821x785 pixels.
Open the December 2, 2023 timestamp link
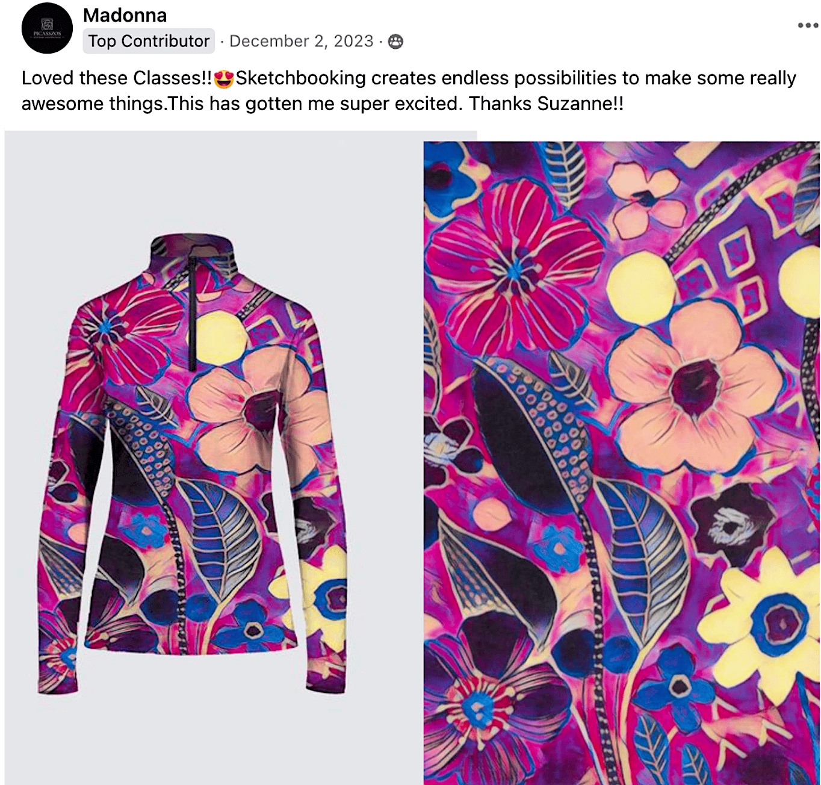pyautogui.click(x=302, y=41)
